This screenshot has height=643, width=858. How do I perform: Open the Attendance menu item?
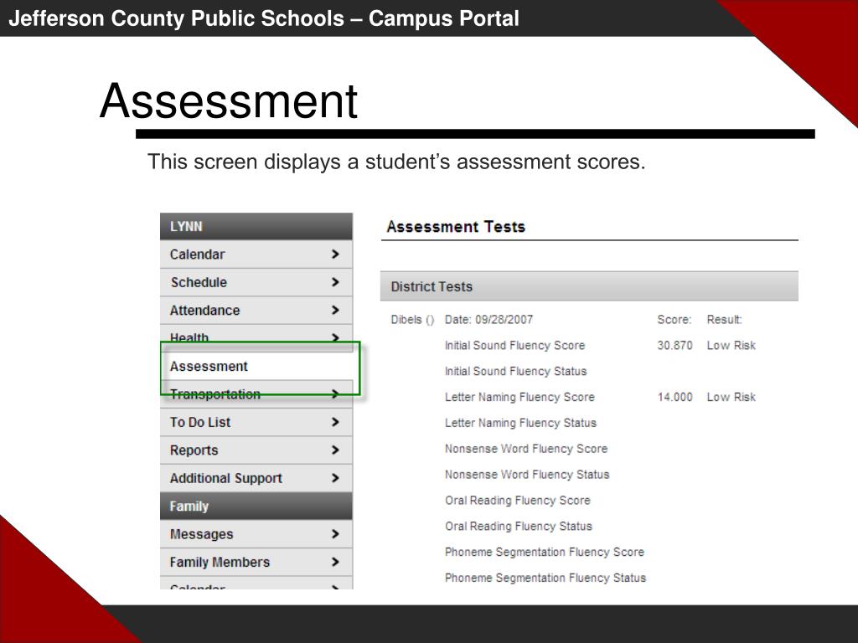256,310
